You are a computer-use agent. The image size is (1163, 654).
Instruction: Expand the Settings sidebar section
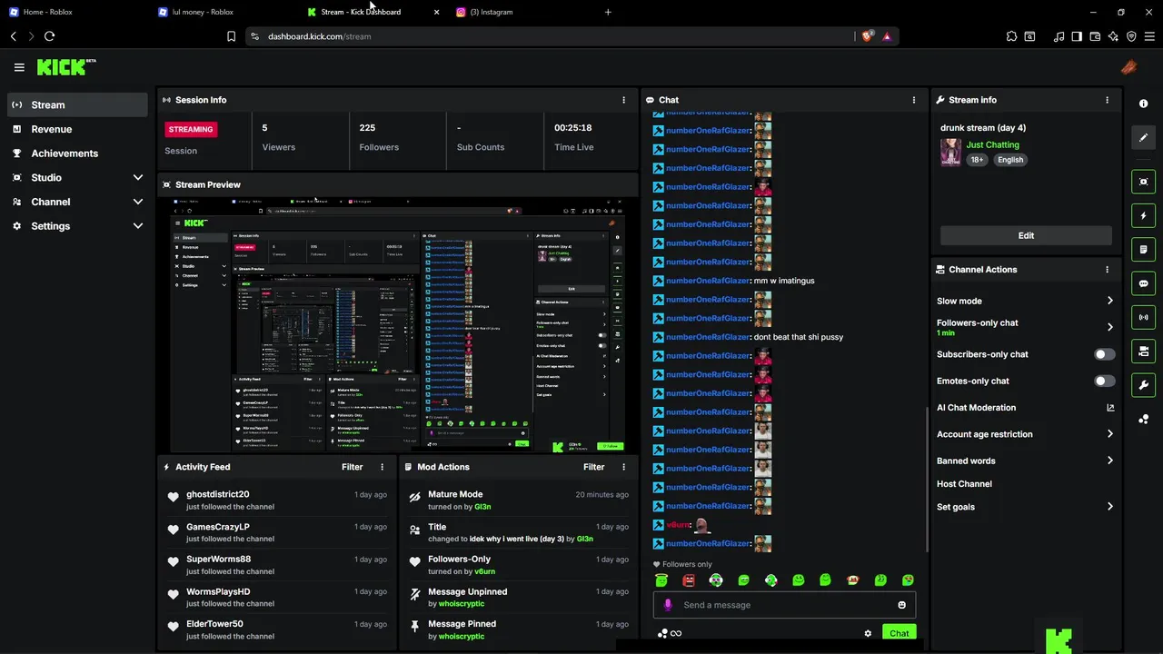tap(138, 226)
